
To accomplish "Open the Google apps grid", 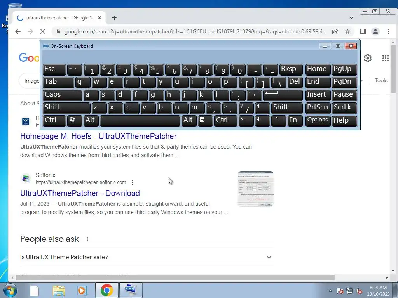I will tap(385, 58).
